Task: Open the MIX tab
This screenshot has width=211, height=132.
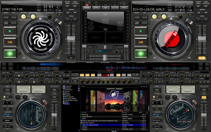Action: [x=105, y=8]
